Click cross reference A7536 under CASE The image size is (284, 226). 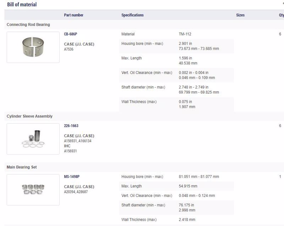pos(69,49)
